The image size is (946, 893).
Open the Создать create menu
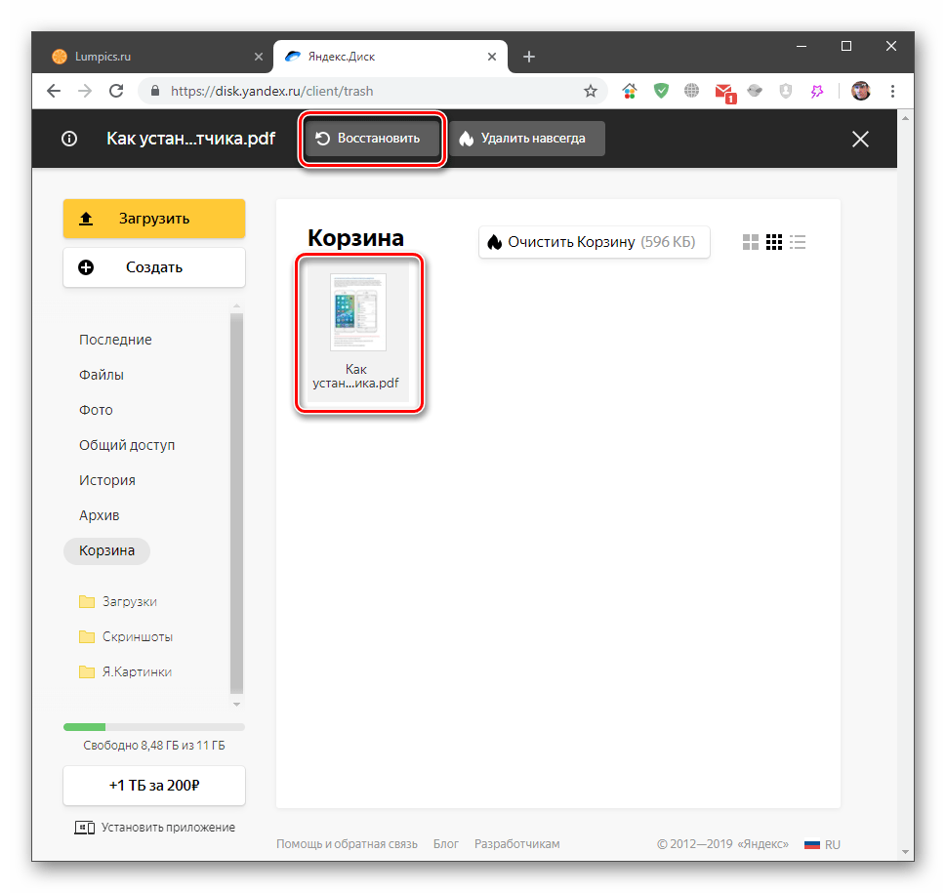(x=154, y=267)
